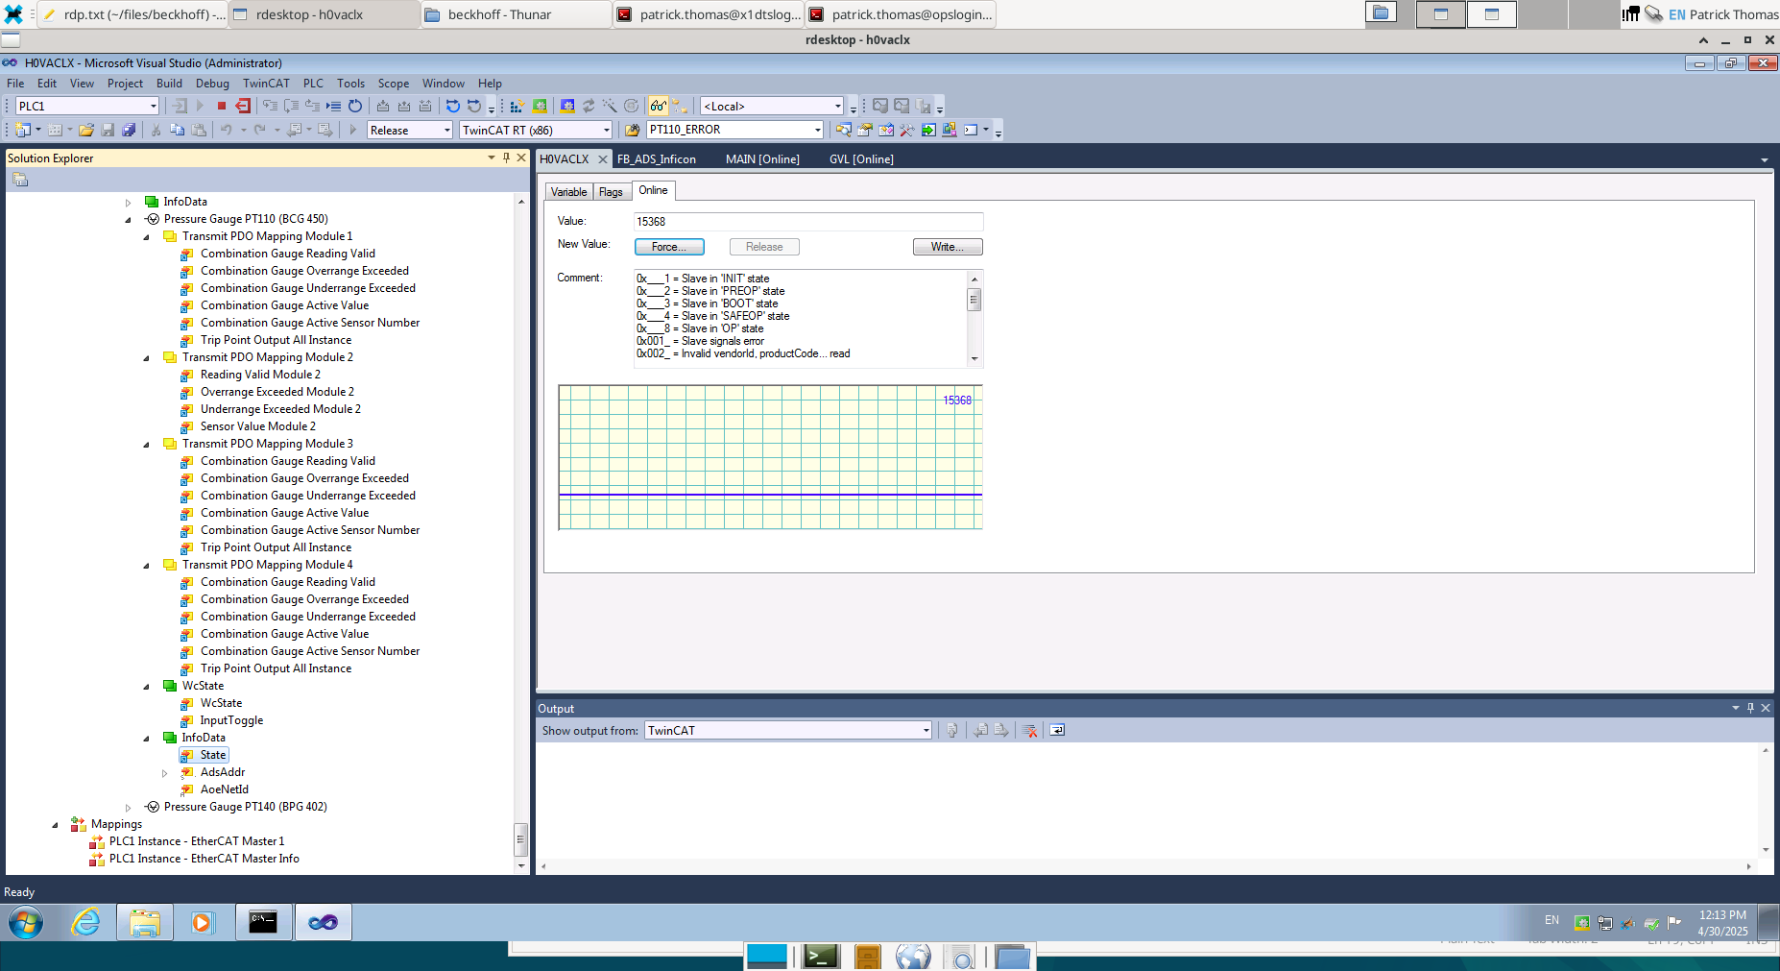This screenshot has height=971, width=1780.
Task: Switch to the FB_ADS_Inficon tab
Action: [x=657, y=159]
